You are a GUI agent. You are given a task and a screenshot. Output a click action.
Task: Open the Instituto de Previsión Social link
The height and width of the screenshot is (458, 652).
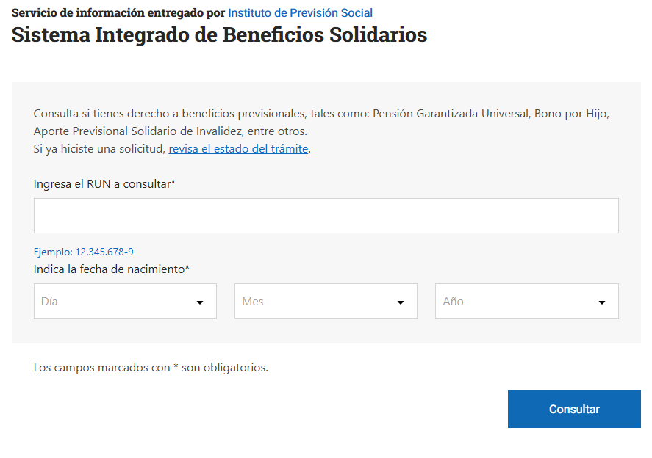pos(300,13)
